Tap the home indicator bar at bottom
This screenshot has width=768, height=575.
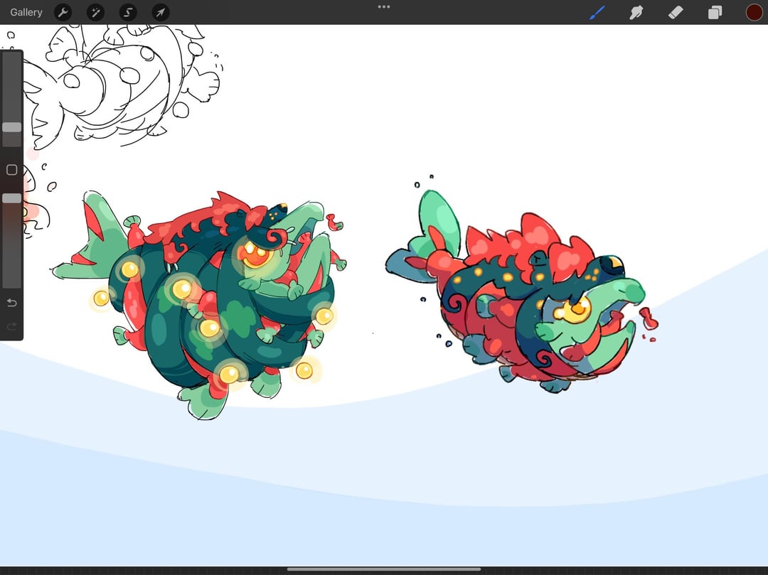[384, 569]
